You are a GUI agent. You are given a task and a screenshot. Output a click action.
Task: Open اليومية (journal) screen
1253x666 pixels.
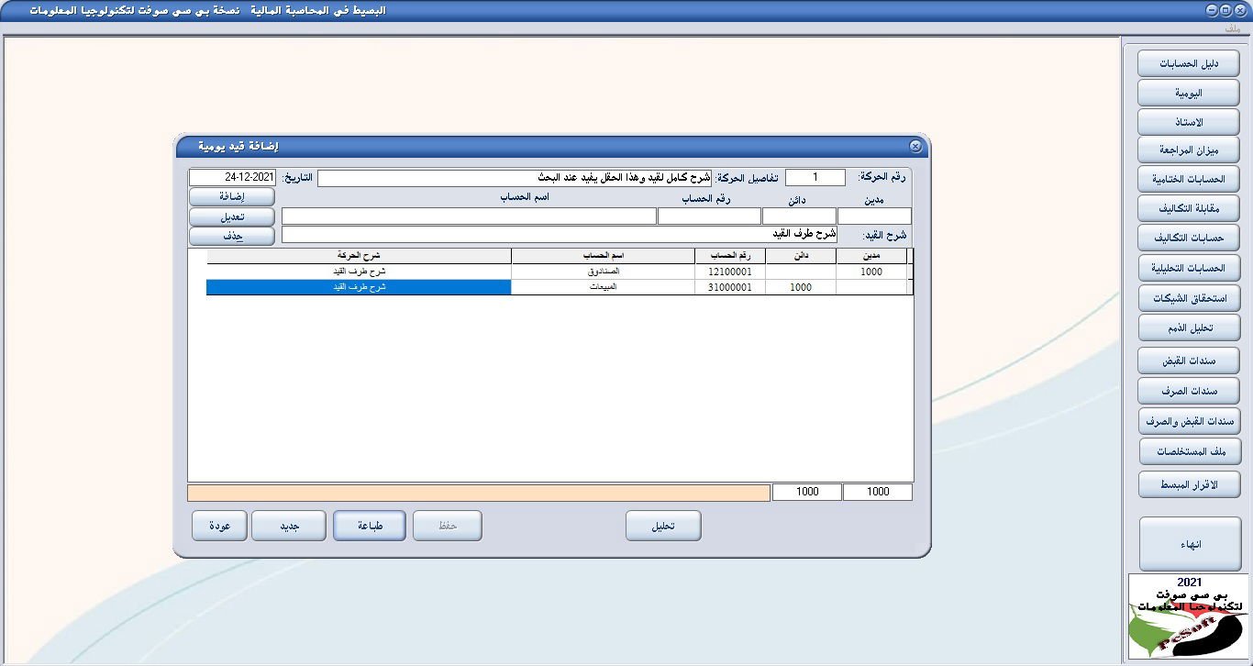[1188, 92]
